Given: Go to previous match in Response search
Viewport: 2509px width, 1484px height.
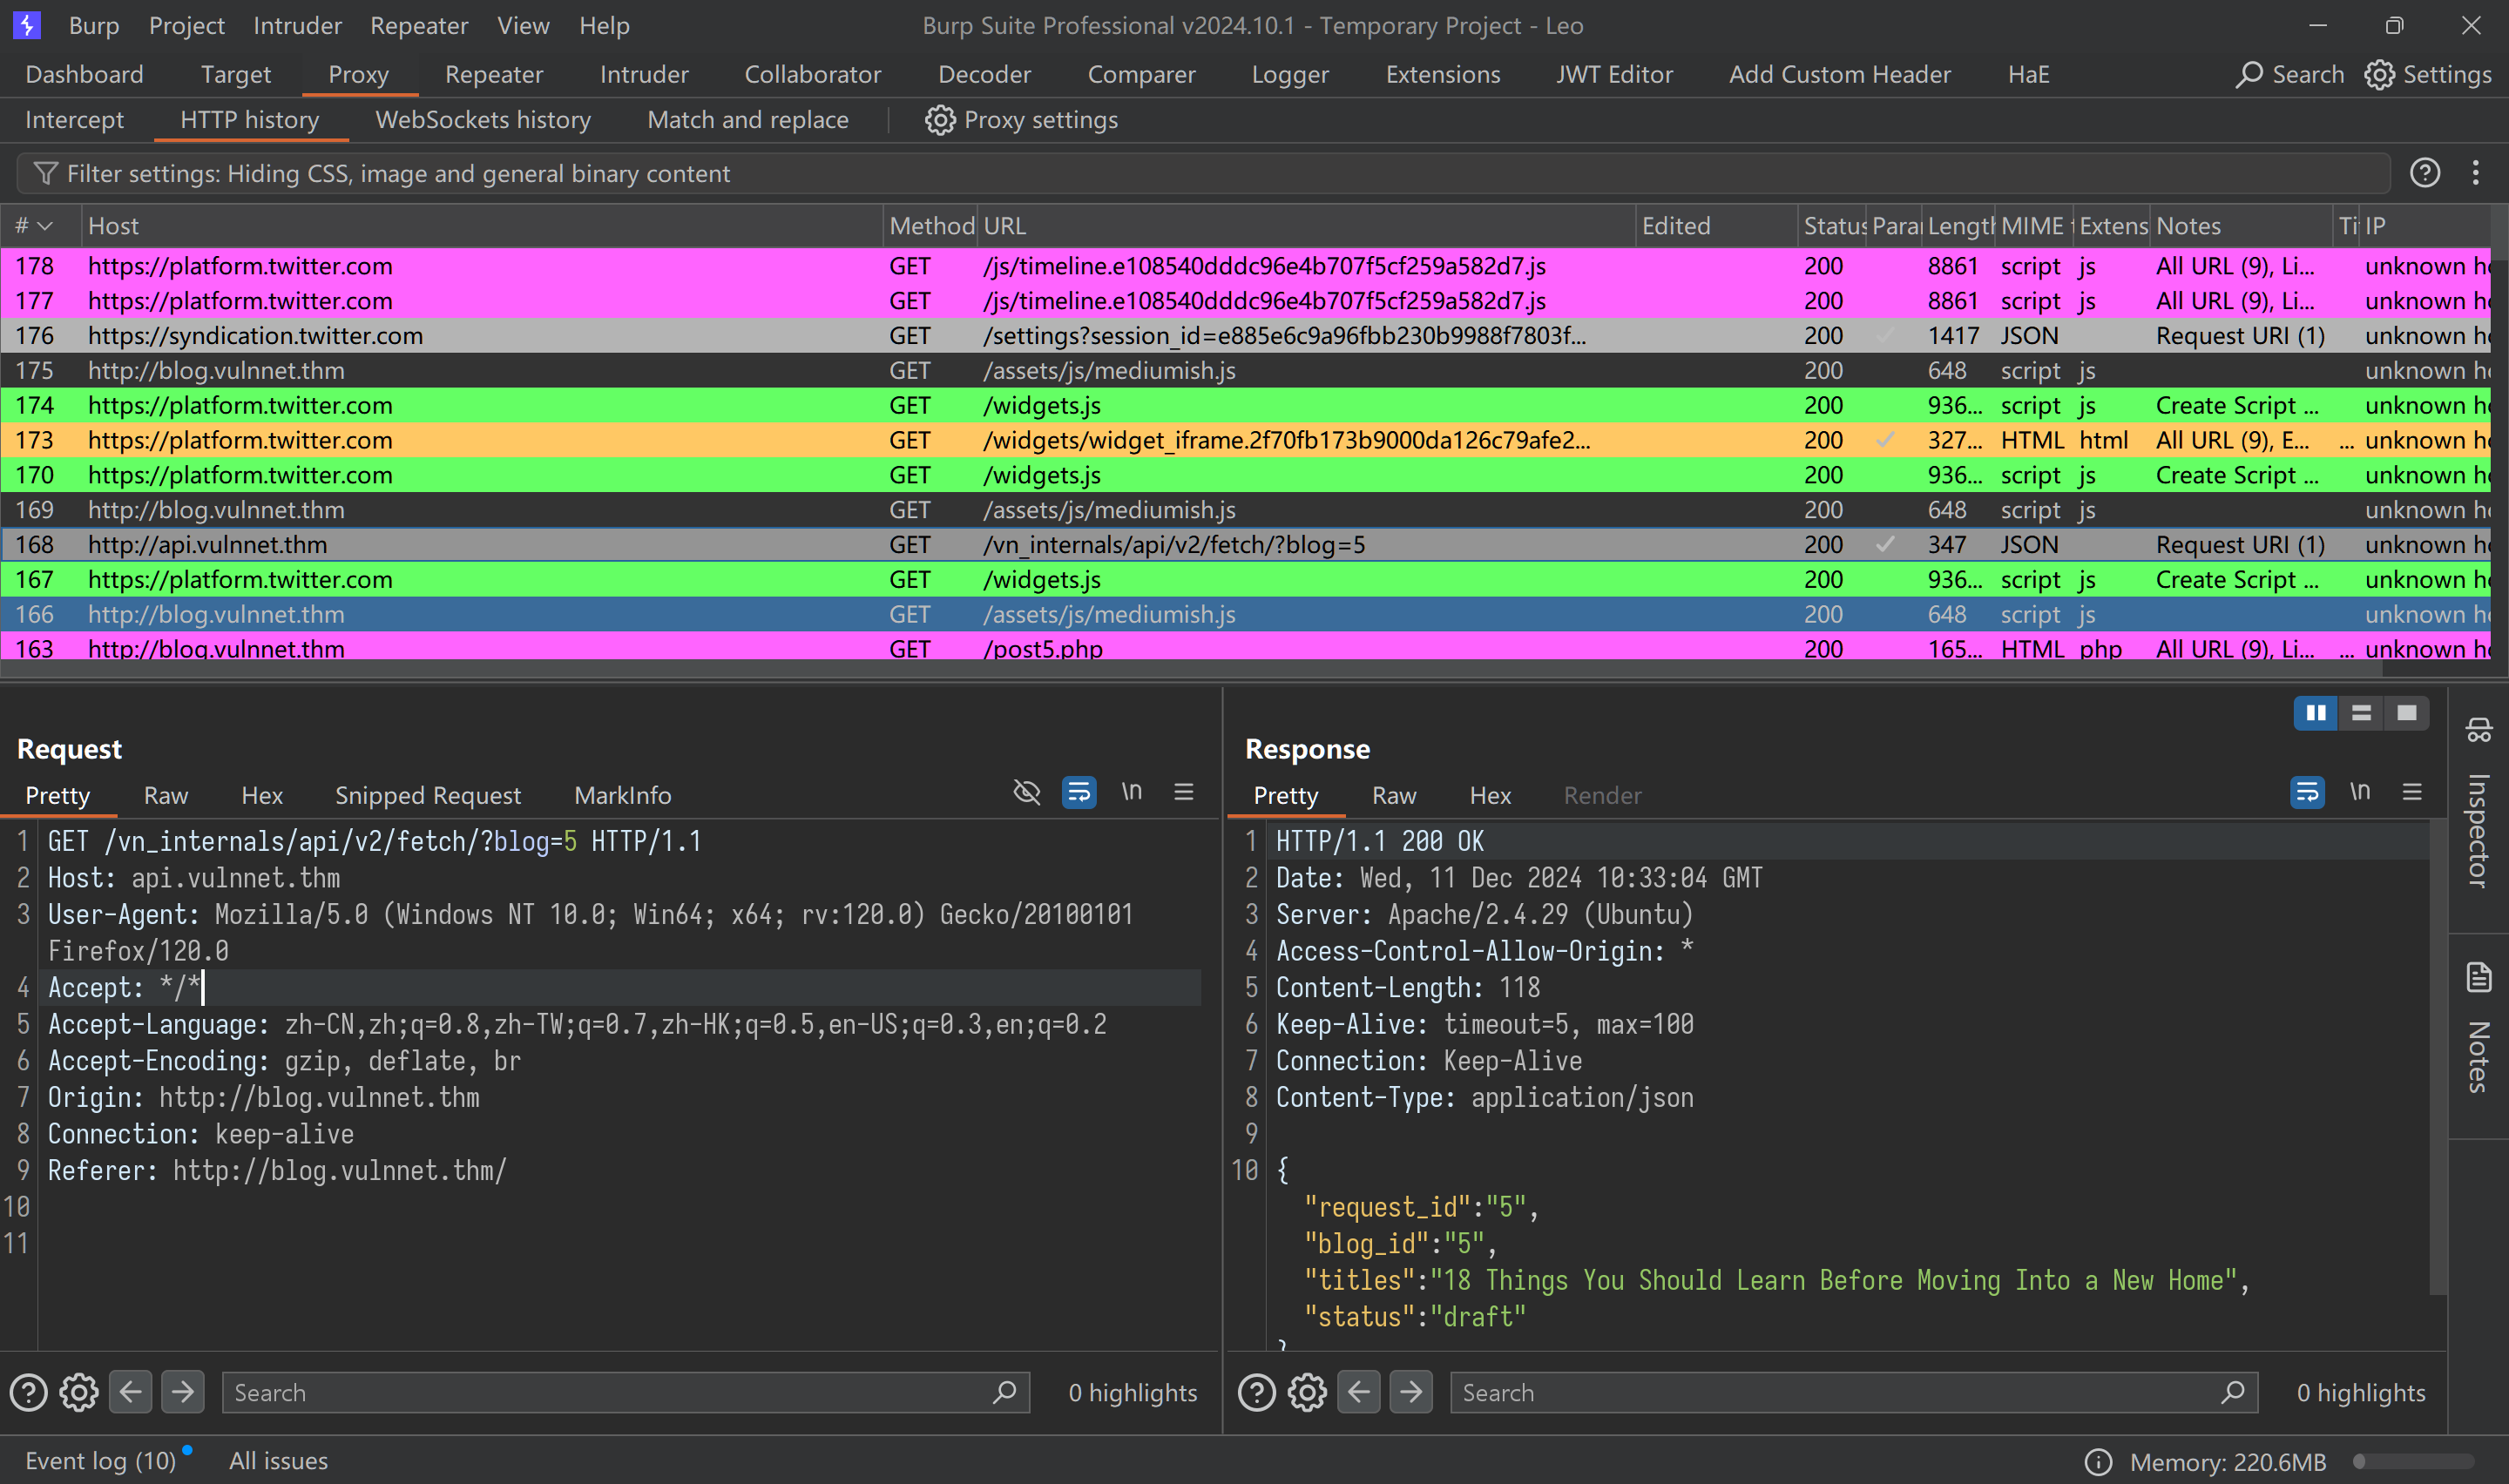Looking at the screenshot, I should click(1359, 1392).
